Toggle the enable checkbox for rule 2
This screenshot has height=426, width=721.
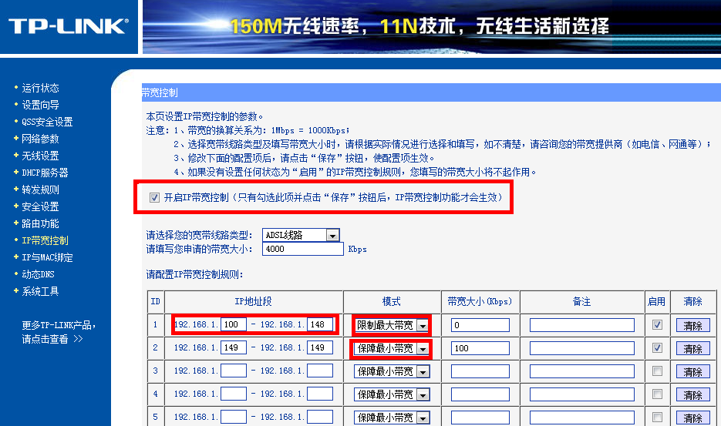click(x=657, y=348)
